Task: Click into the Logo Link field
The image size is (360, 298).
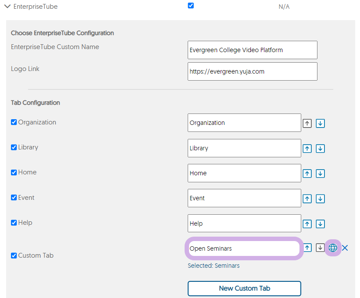Action: pos(252,71)
